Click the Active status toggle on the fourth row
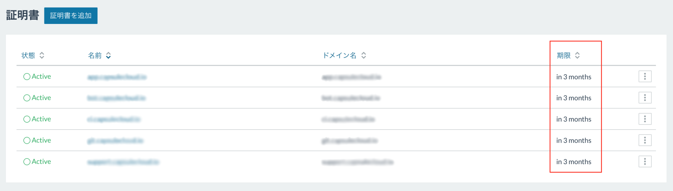Viewport: 673px width, 191px height. click(27, 140)
